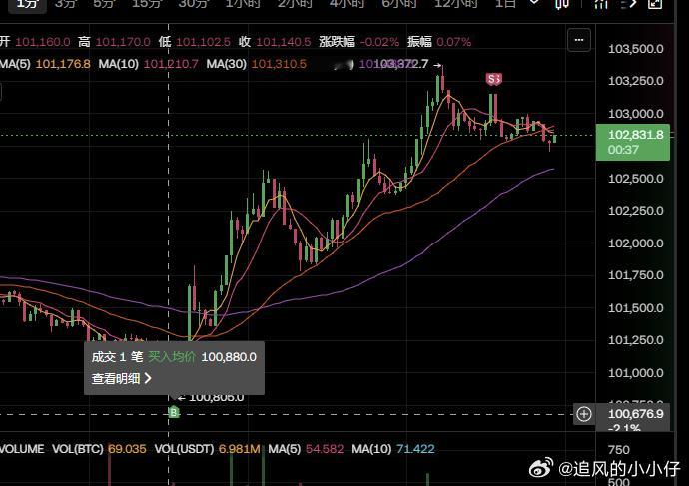This screenshot has height=486, width=689.
Task: Click the 101,000.0 price axis label
Action: pyautogui.click(x=635, y=373)
